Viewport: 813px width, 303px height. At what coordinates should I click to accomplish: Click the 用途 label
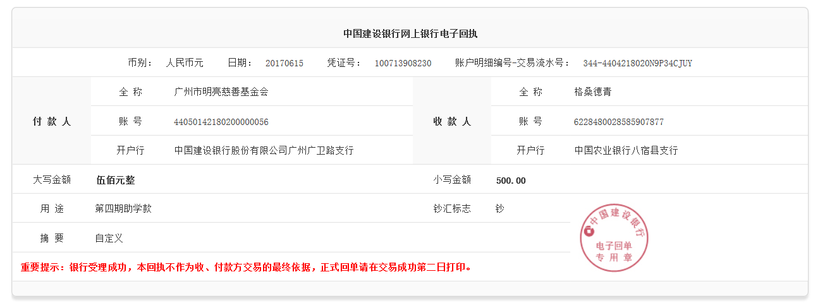pos(52,209)
